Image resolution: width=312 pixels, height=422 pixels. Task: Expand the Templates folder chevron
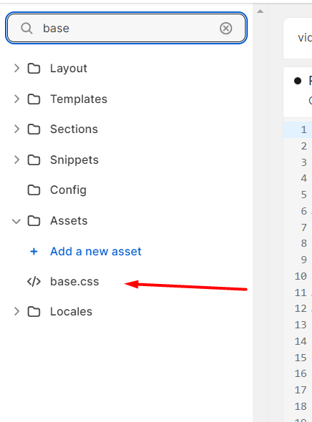pos(16,99)
